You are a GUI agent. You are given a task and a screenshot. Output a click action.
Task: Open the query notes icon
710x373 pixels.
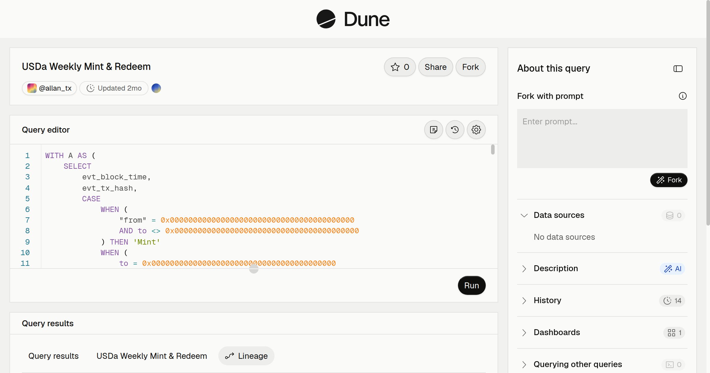(434, 130)
